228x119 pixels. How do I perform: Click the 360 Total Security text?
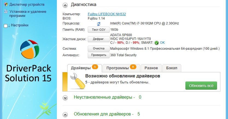123,55
